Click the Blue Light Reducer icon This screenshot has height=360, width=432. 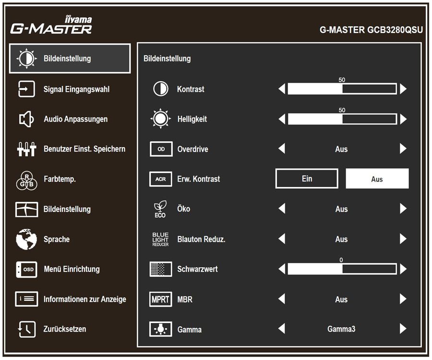pyautogui.click(x=160, y=239)
